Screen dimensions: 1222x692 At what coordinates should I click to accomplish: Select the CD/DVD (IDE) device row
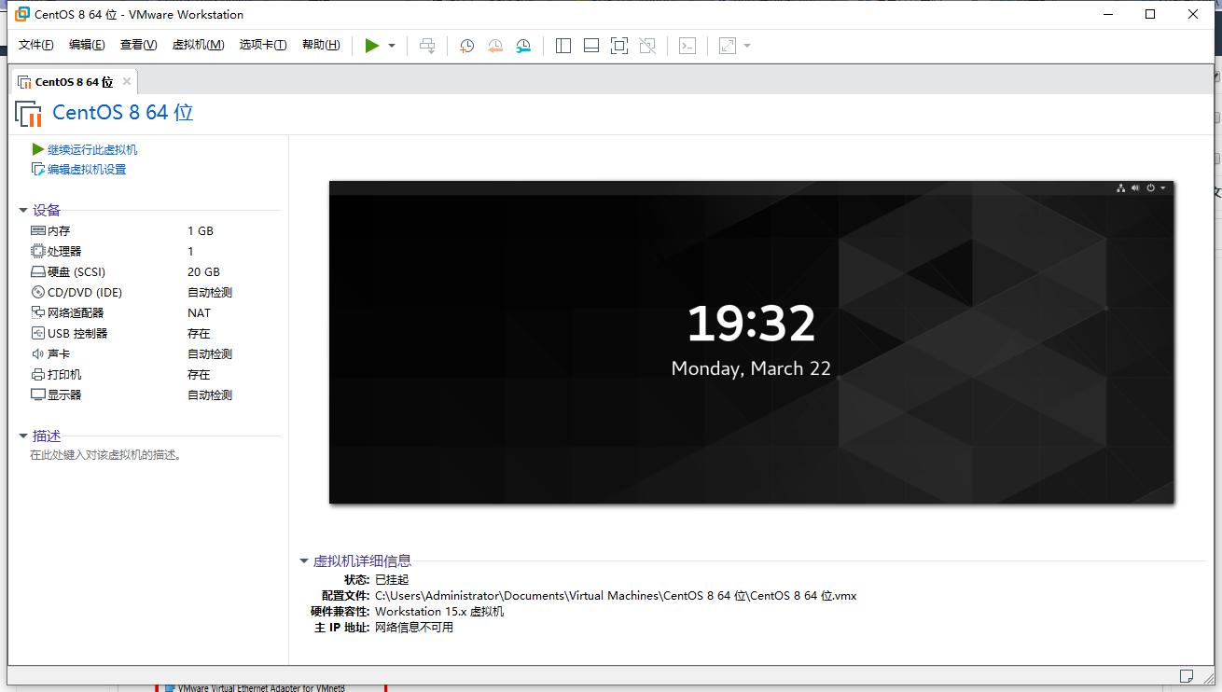pyautogui.click(x=154, y=293)
